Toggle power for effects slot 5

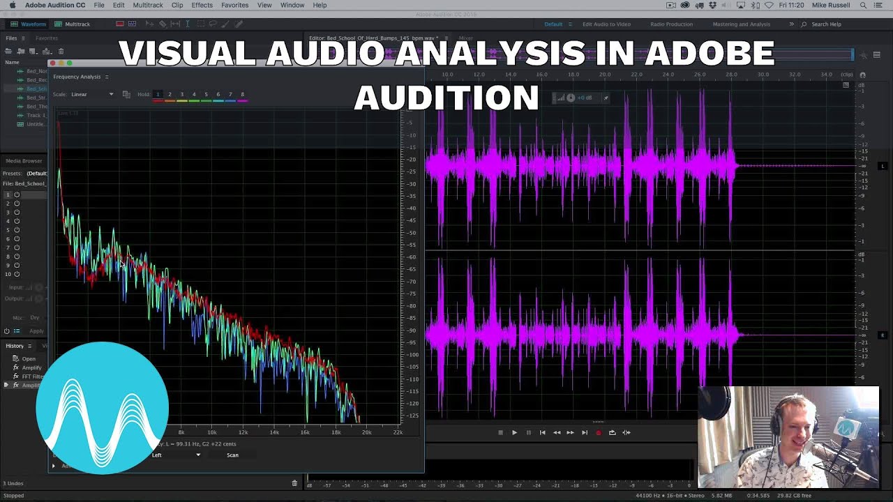click(17, 230)
